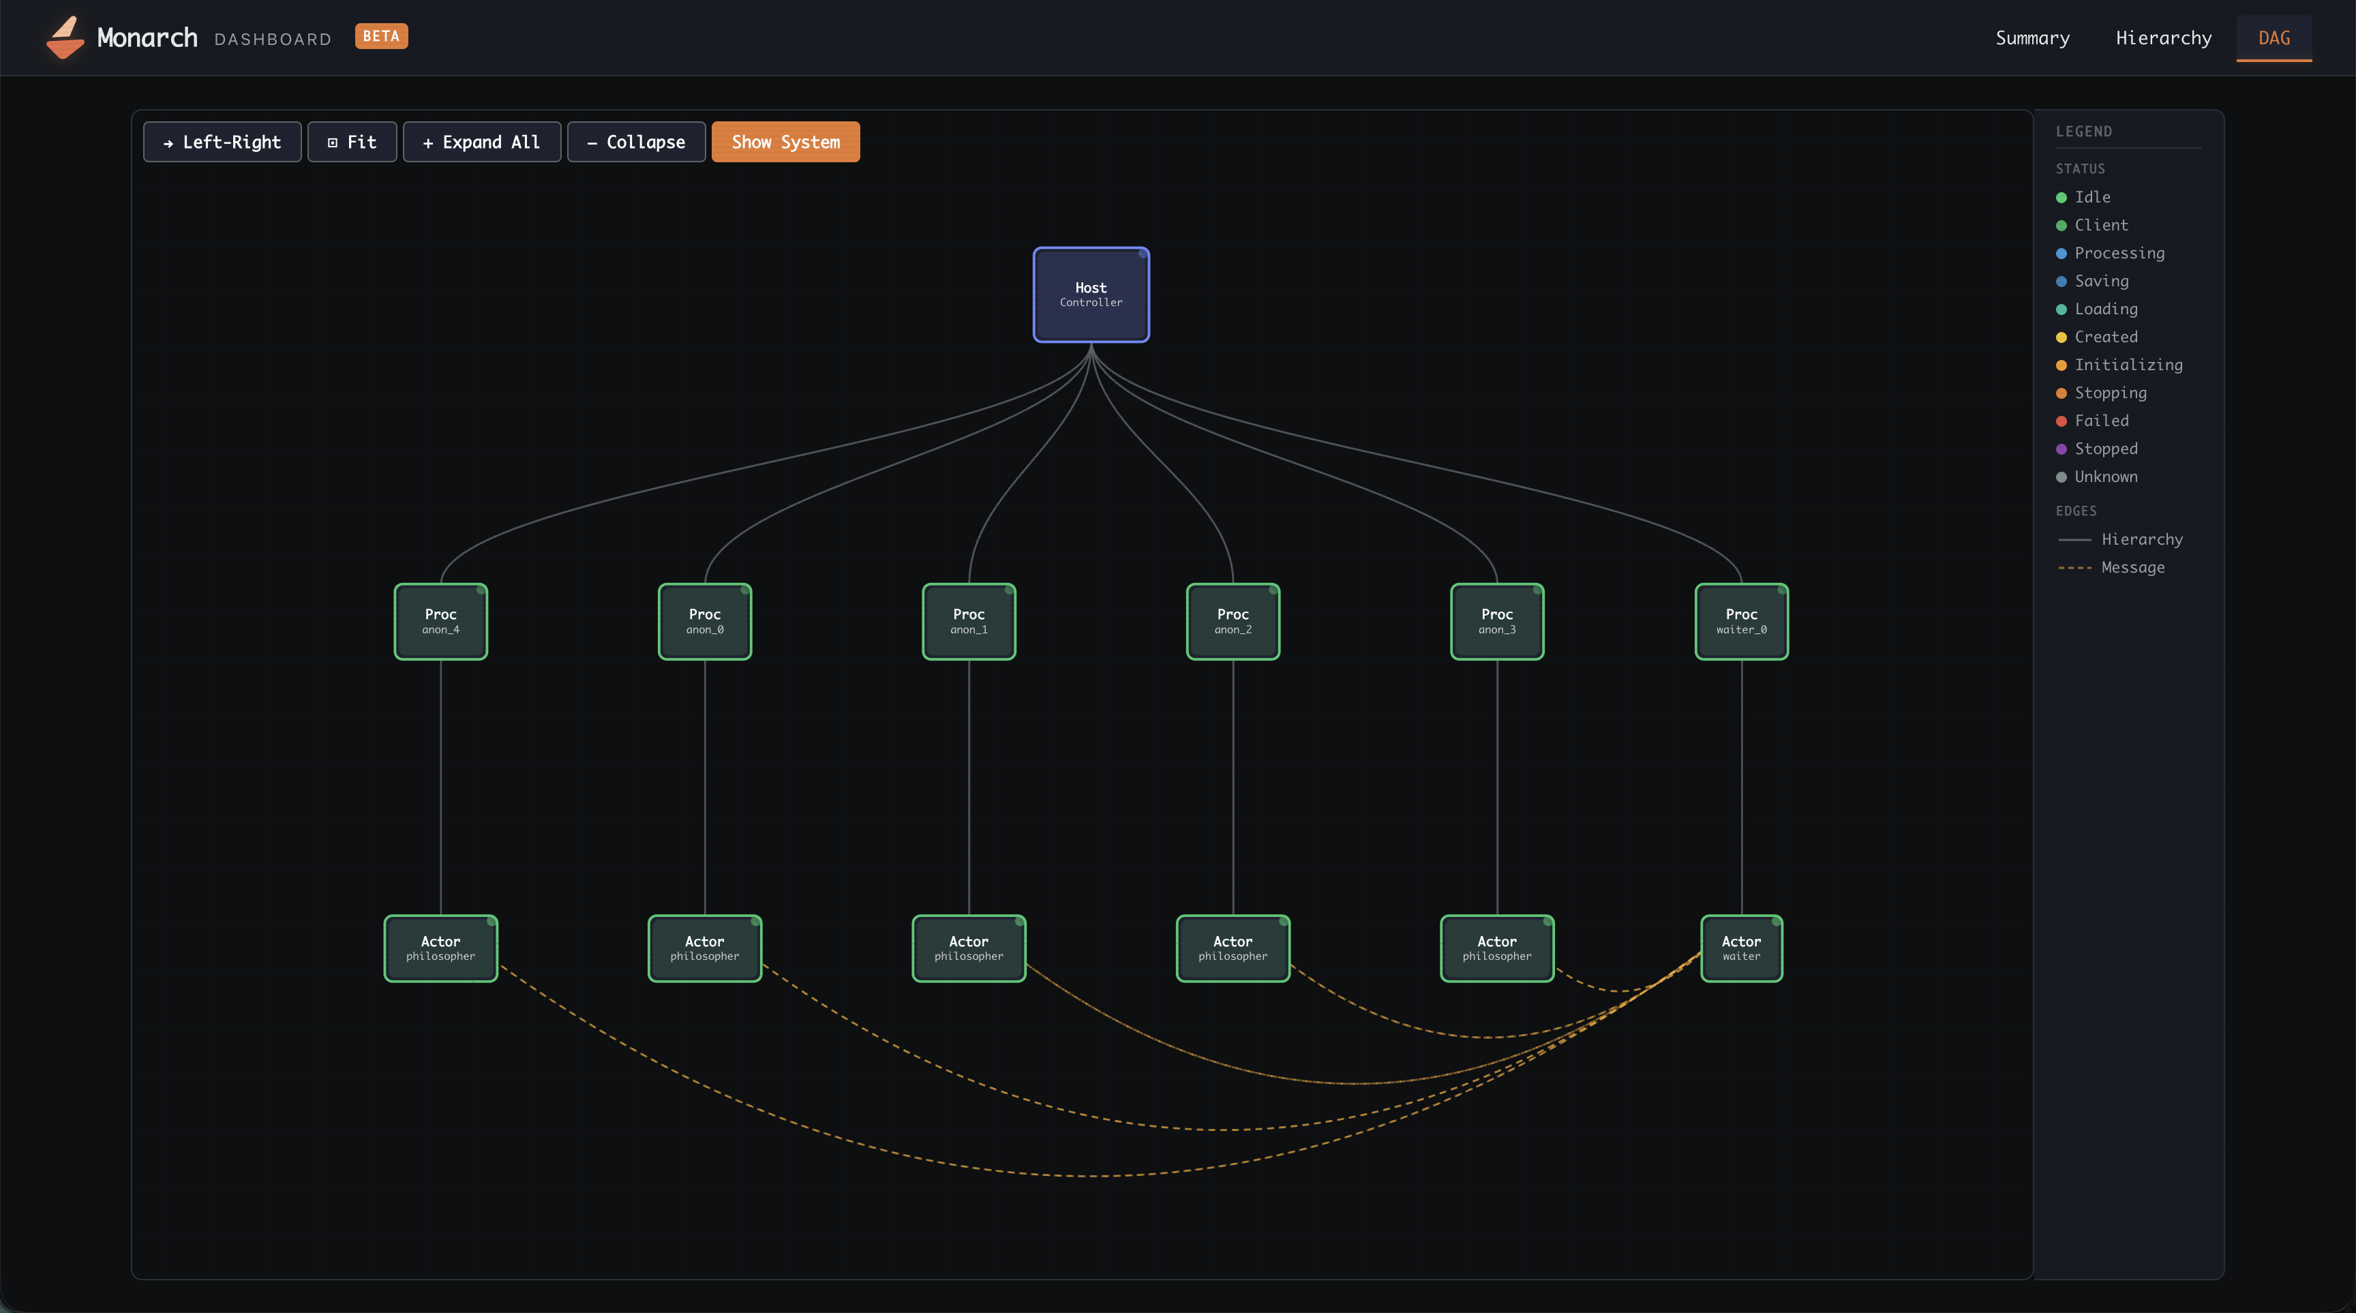This screenshot has width=2356, height=1313.
Task: Click the BETA badge
Action: pyautogui.click(x=380, y=37)
